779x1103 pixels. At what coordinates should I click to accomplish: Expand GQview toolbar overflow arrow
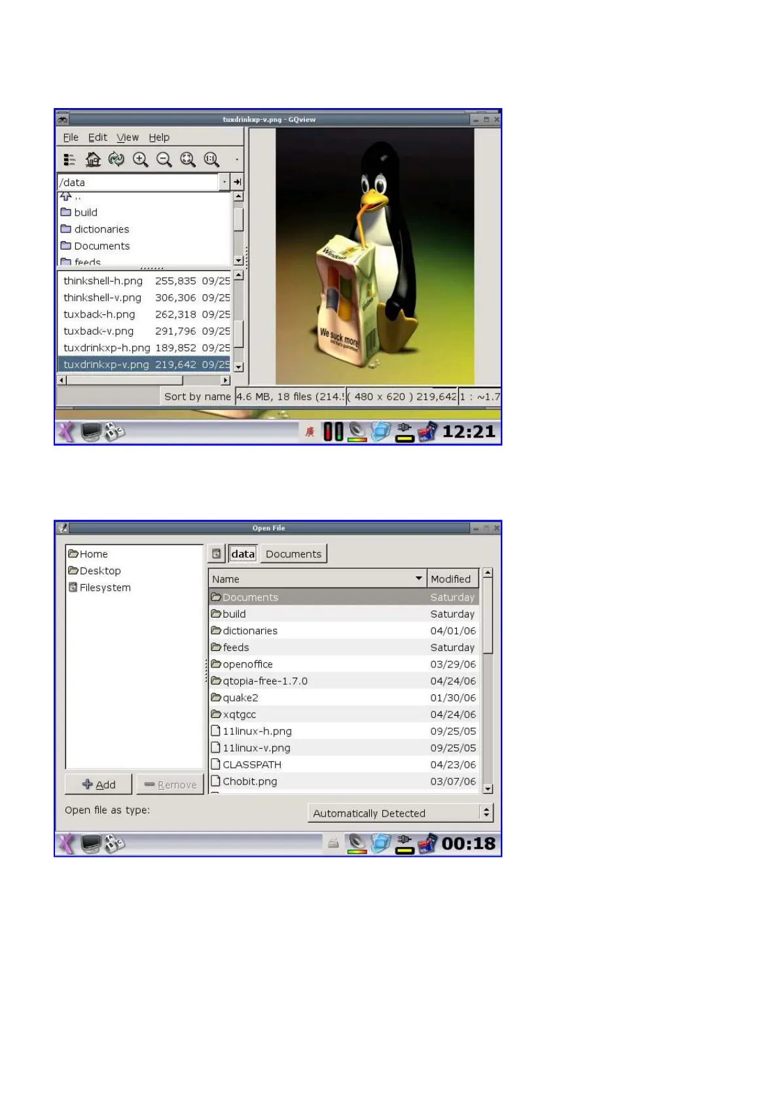click(236, 159)
